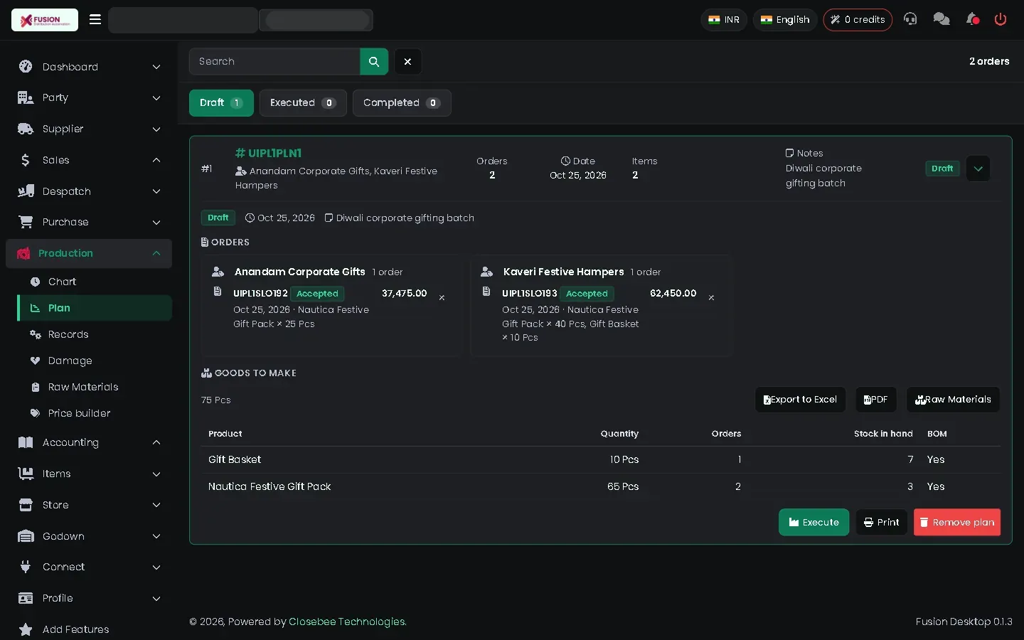
Task: Expand the Supplier menu
Action: [x=89, y=129]
